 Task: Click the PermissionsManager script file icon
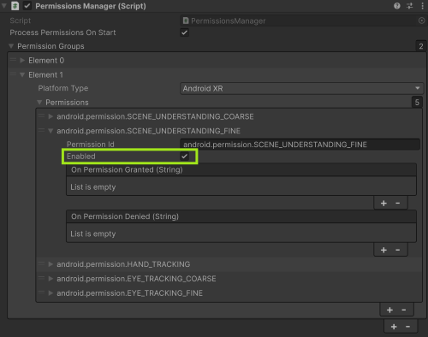pyautogui.click(x=186, y=21)
